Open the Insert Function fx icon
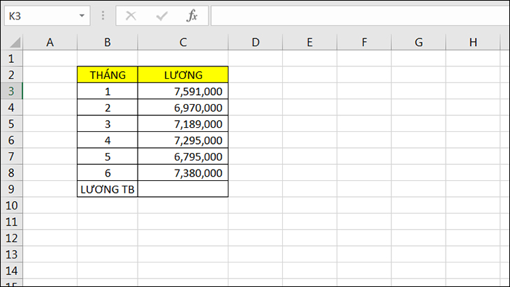This screenshot has height=287, width=510. click(192, 15)
